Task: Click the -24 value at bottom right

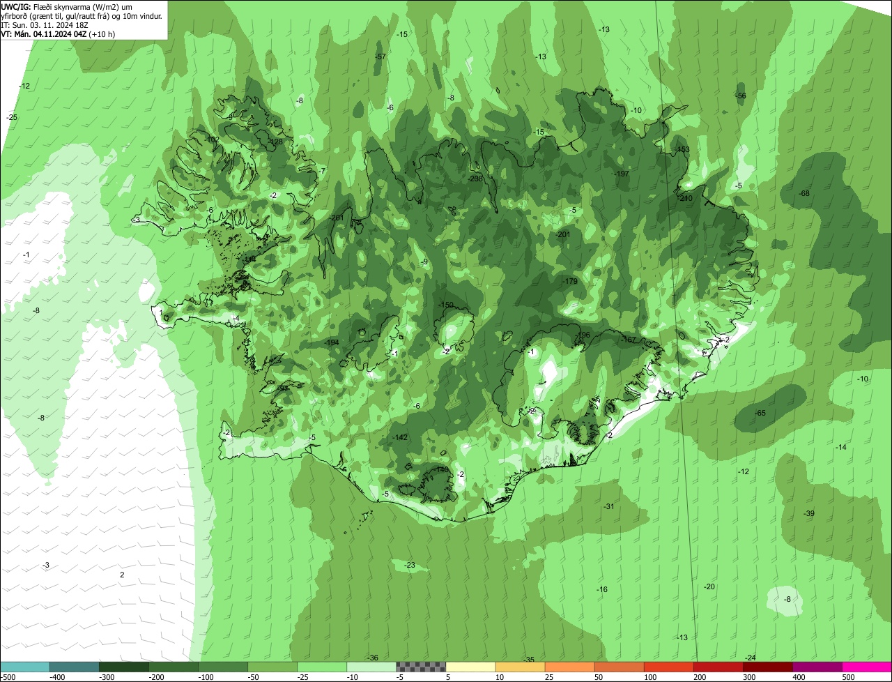Action: [x=751, y=658]
